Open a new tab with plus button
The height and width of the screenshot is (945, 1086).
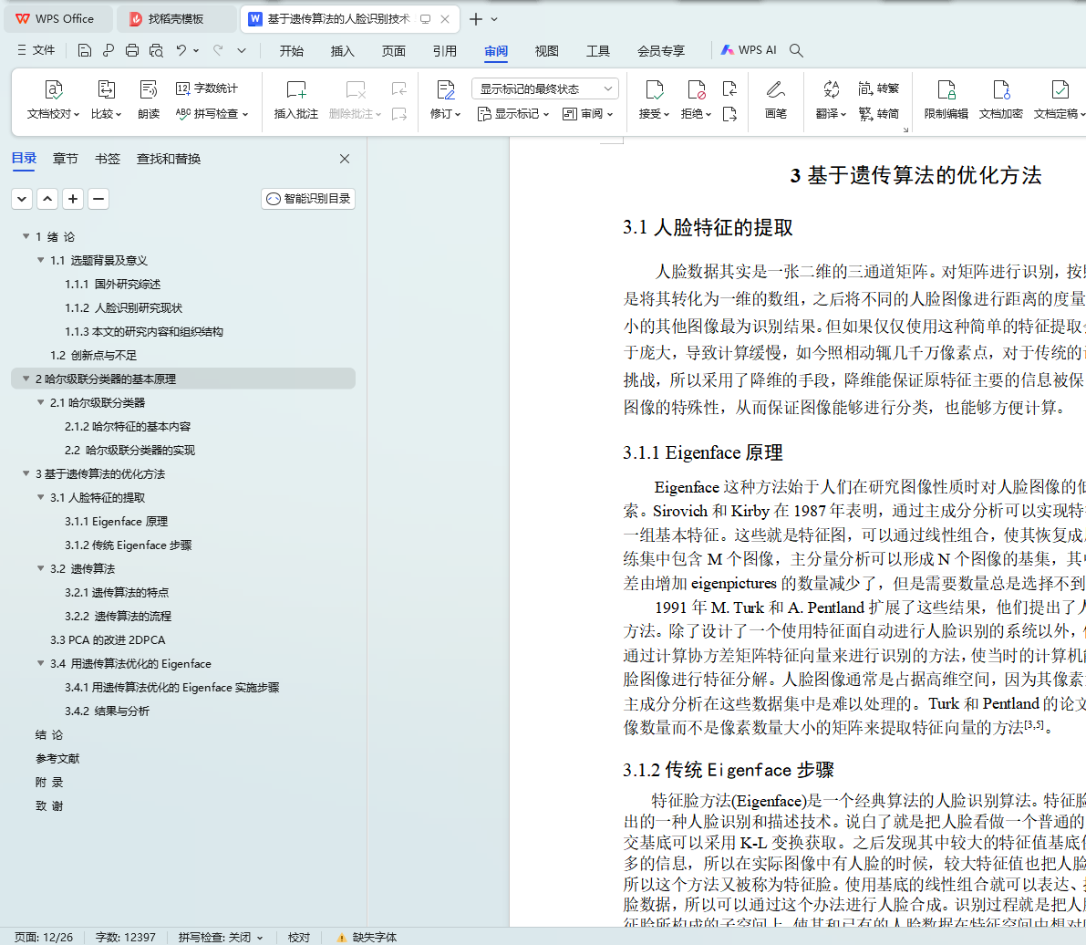click(475, 19)
